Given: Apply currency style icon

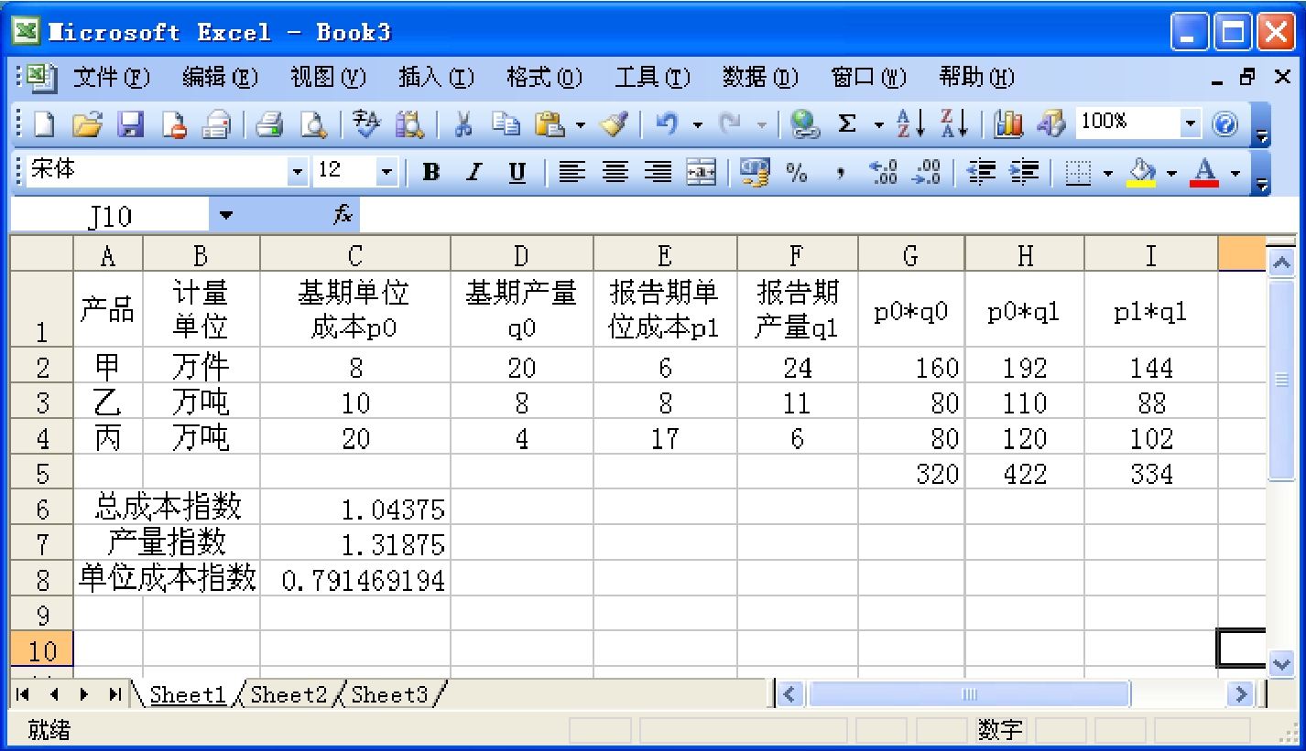Looking at the screenshot, I should click(755, 171).
